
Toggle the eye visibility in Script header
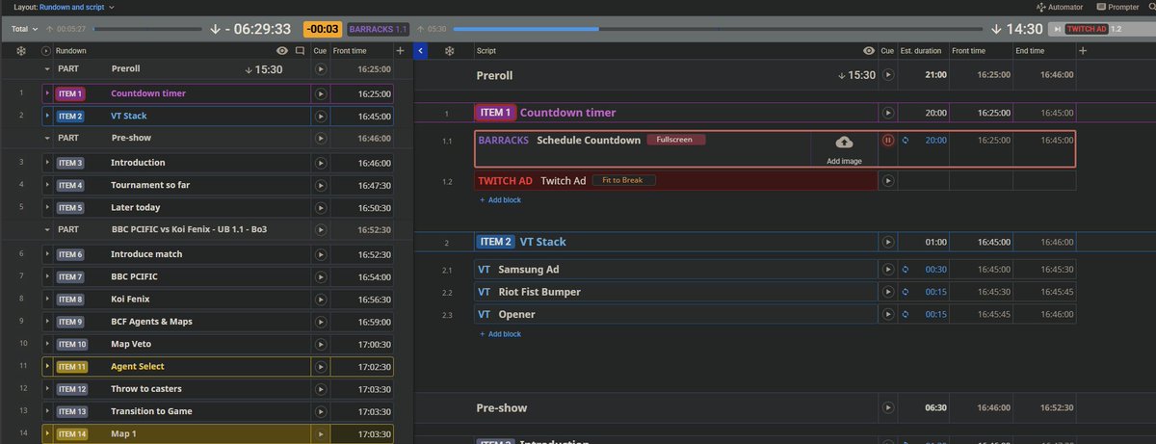(x=869, y=50)
